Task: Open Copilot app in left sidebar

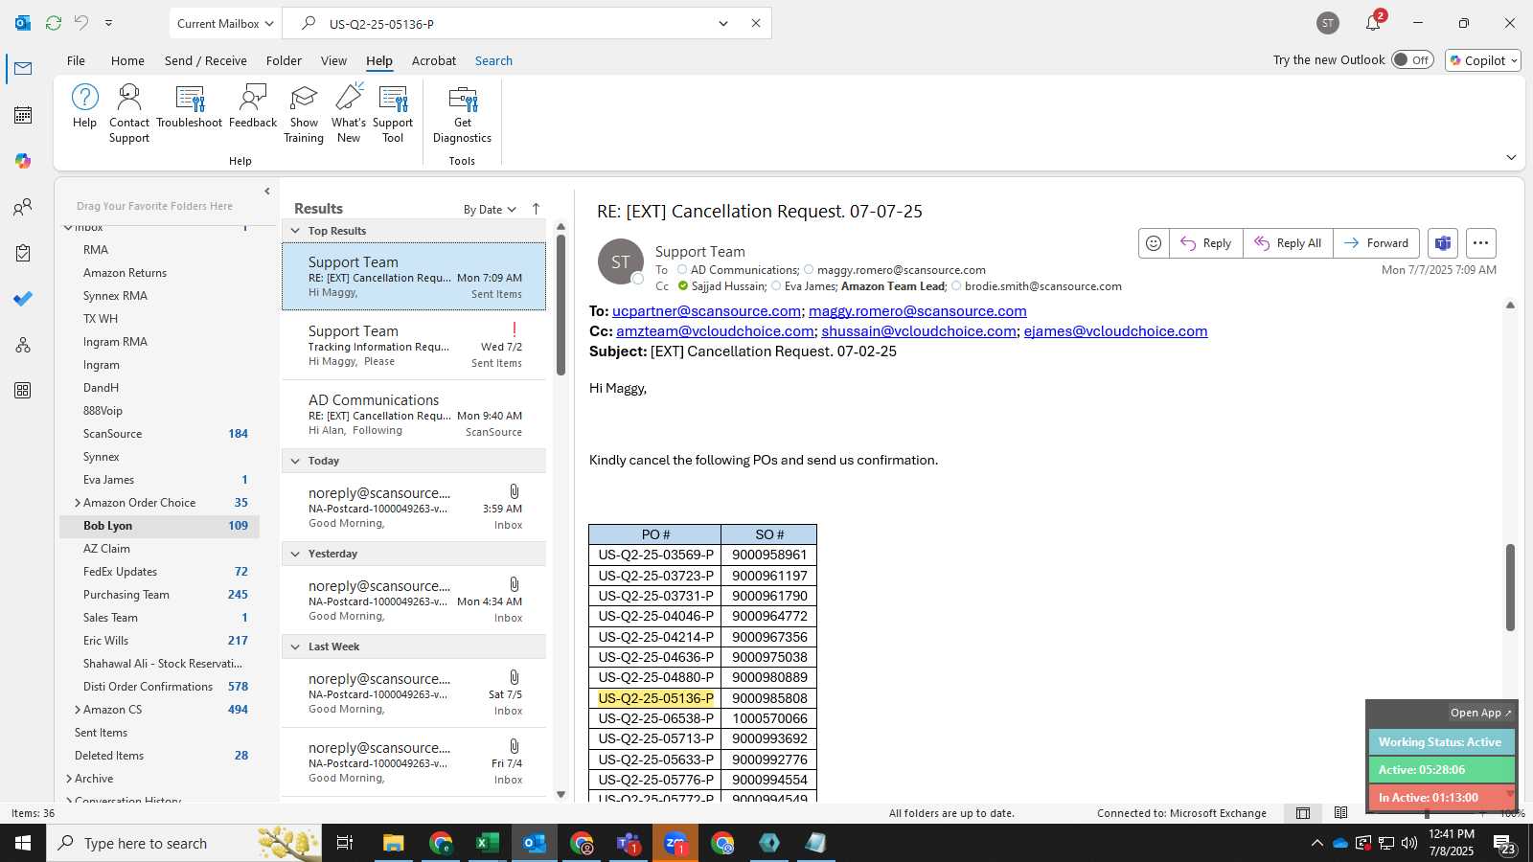Action: [23, 161]
